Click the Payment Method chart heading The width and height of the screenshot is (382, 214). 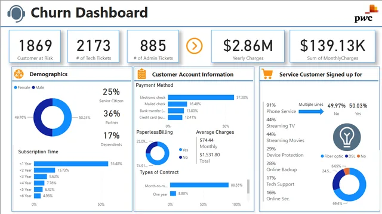(x=155, y=85)
